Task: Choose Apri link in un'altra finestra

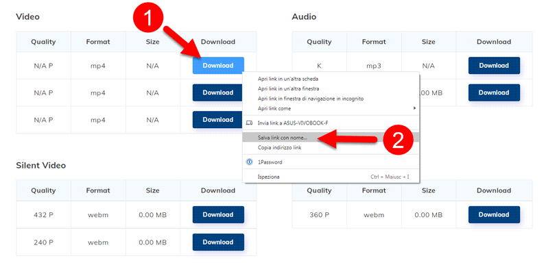Action: tap(288, 89)
